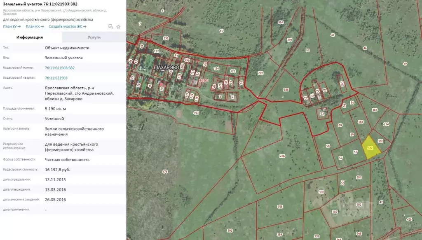This screenshot has height=240, width=422.
Task: Select parcel 384 on the map
Action: pyautogui.click(x=361, y=122)
